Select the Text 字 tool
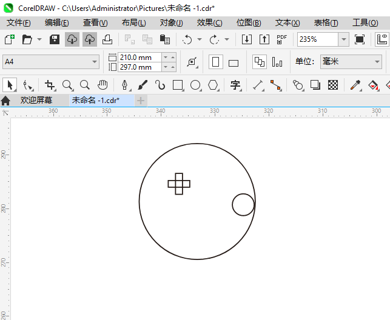The width and height of the screenshot is (390, 320). click(x=235, y=85)
